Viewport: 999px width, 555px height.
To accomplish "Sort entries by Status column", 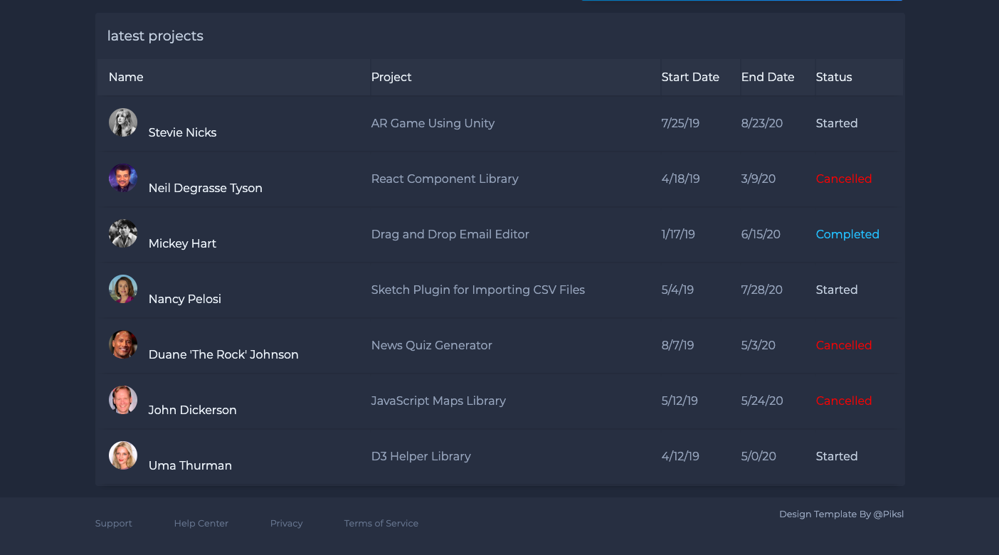I will pos(834,77).
